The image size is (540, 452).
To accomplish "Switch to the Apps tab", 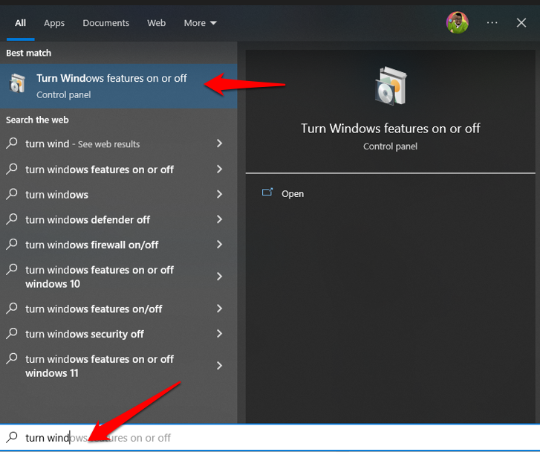I will (x=54, y=23).
